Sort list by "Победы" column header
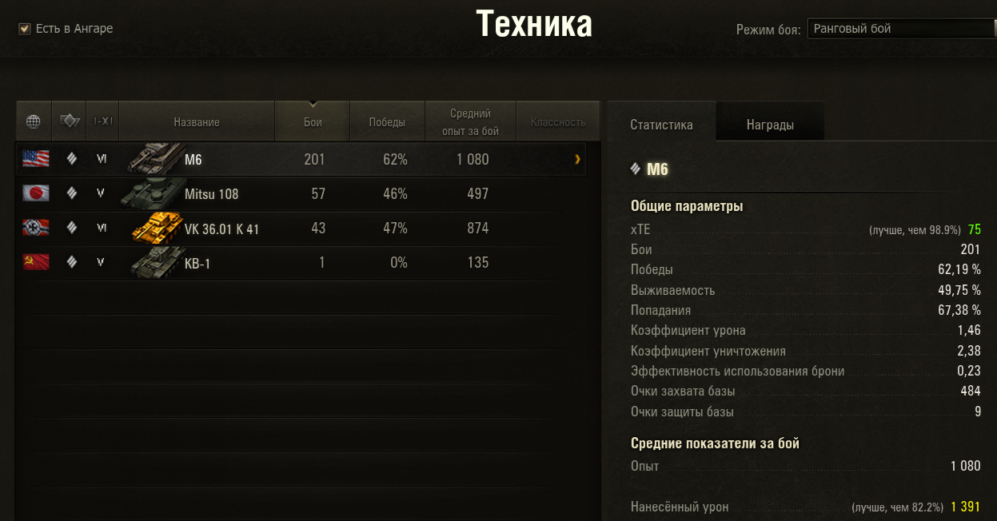The image size is (997, 521). (387, 122)
